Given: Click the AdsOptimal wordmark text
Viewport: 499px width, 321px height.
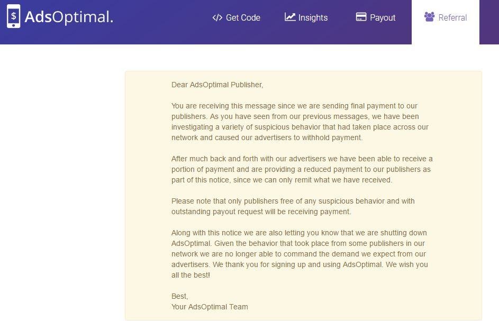Looking at the screenshot, I should coord(69,17).
